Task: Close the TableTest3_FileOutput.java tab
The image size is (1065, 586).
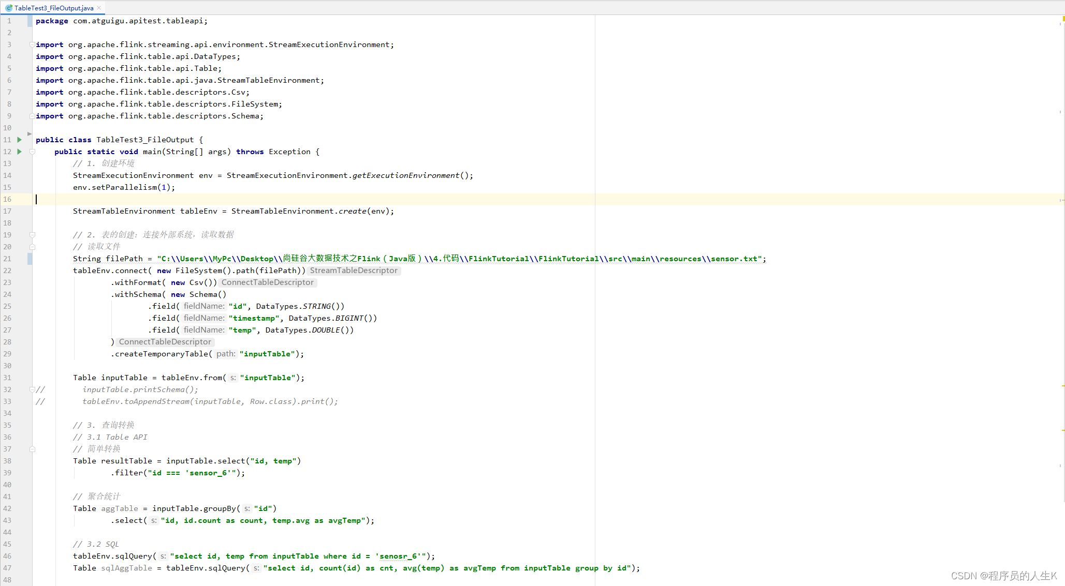Action: [99, 8]
